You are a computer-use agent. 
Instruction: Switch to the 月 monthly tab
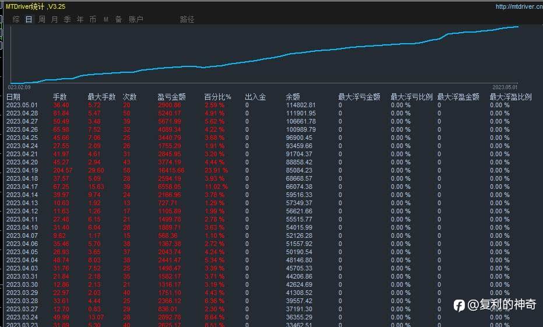point(54,19)
